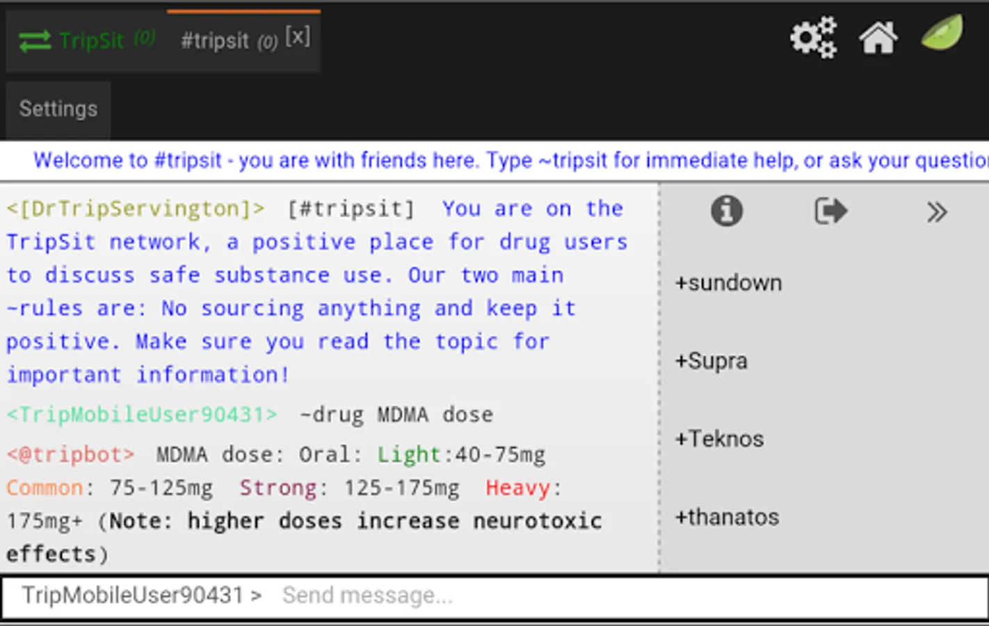
Task: Select user +Teknos in the nick list
Action: pos(719,439)
